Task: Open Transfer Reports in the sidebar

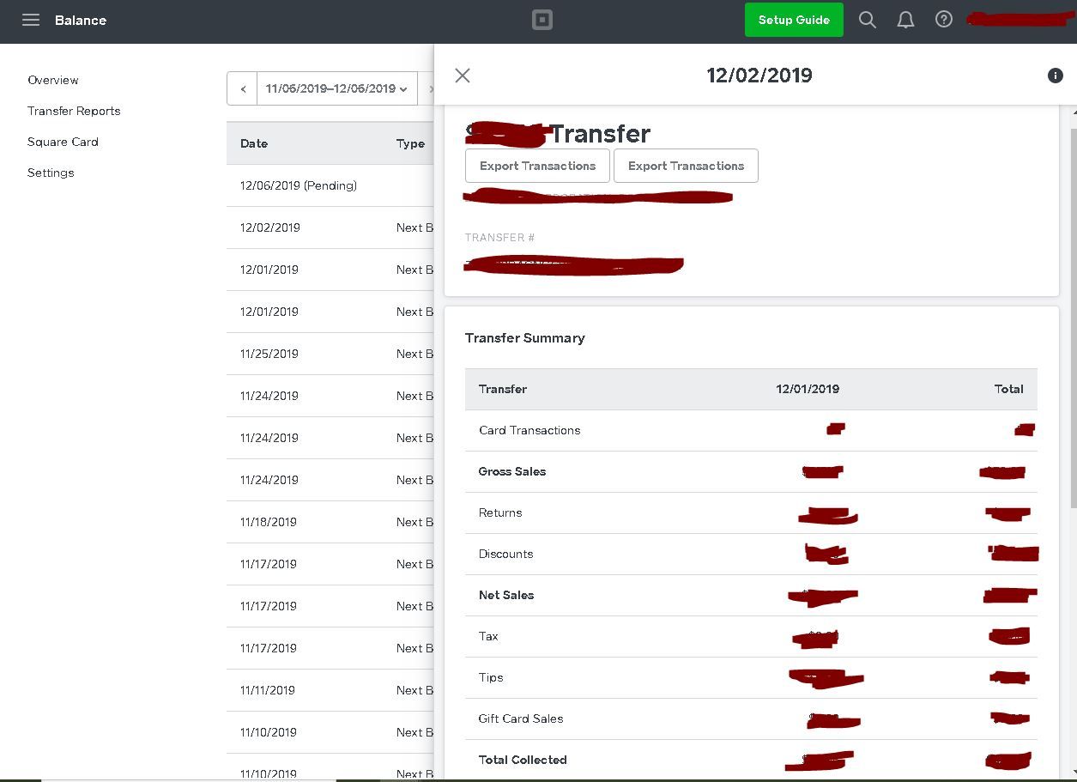Action: point(74,111)
